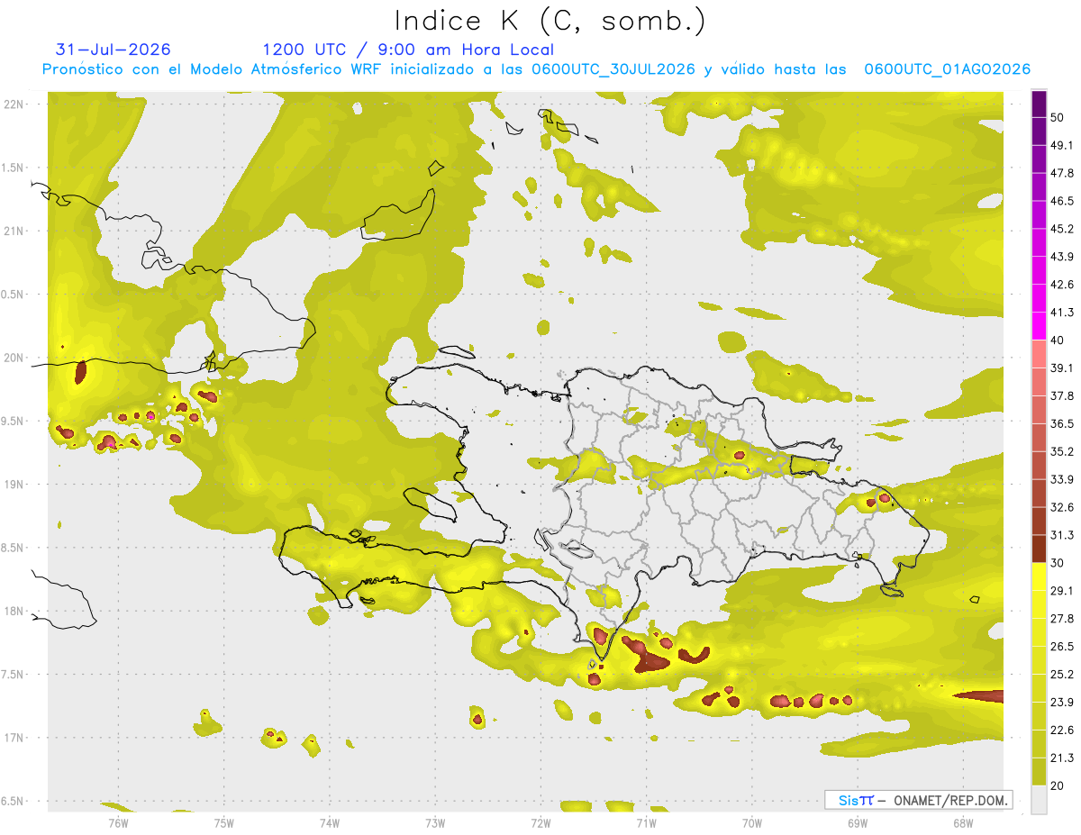Select initialization time "0600UTC_30JUL2026"

[613, 69]
